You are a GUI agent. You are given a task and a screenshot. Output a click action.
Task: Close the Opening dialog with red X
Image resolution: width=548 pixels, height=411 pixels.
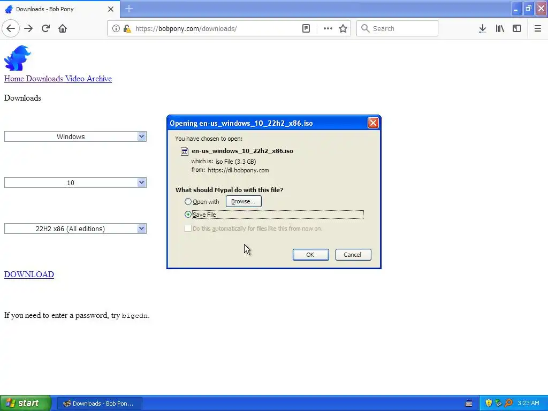coord(373,123)
